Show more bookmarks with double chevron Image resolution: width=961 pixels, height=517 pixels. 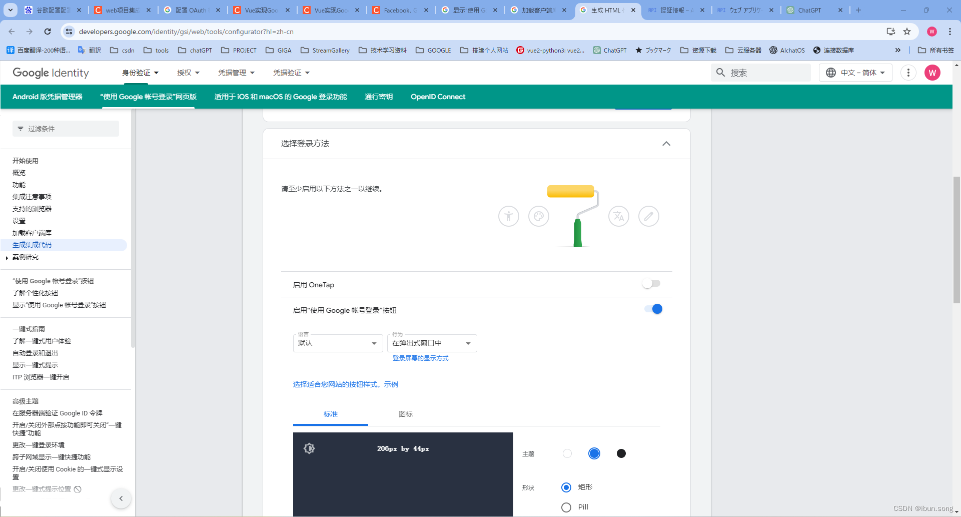click(x=898, y=50)
